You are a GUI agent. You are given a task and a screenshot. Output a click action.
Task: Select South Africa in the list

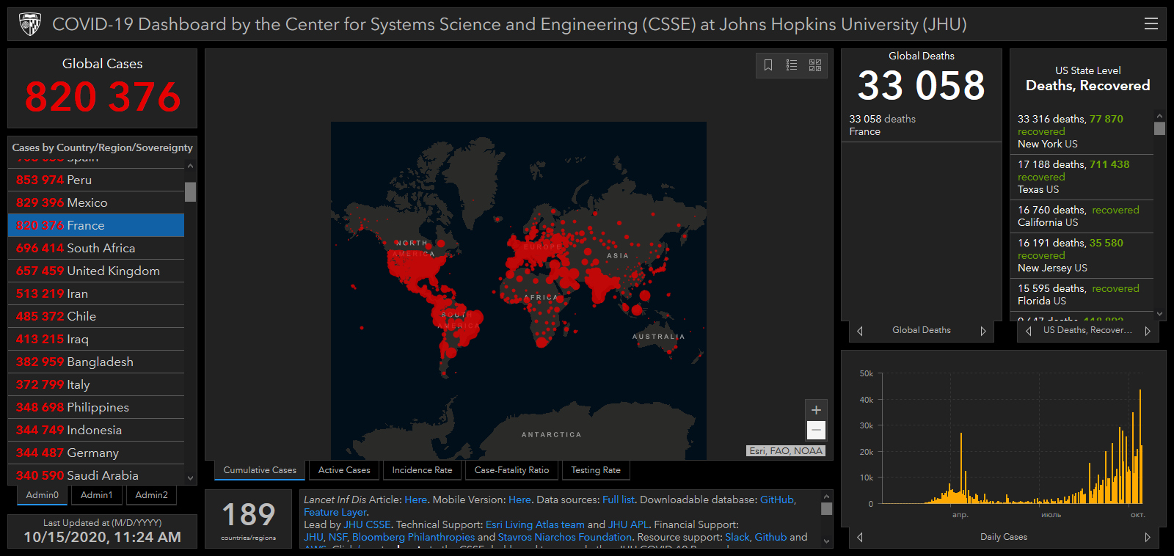[x=96, y=248]
